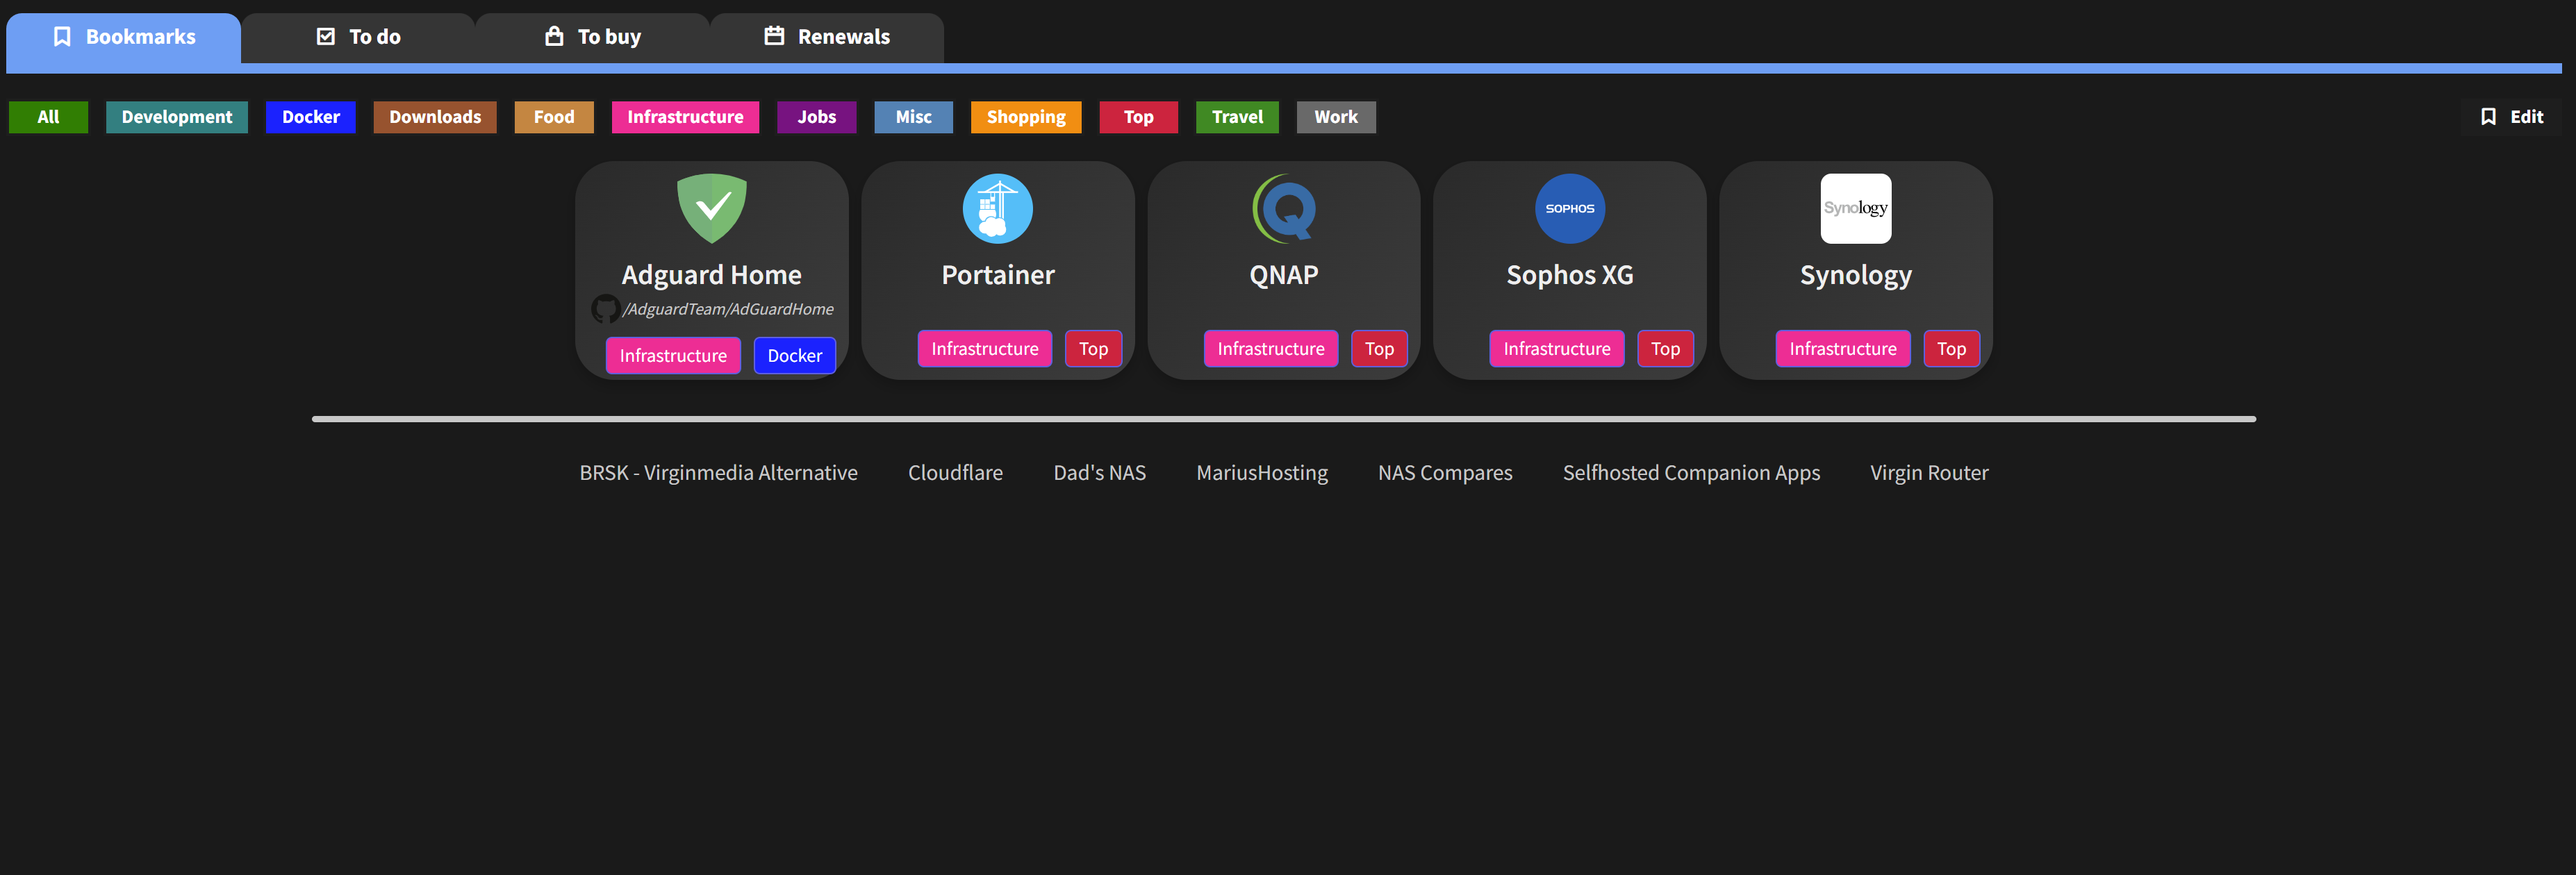Open the Adguard Home title link
2576x875 pixels.
(x=712, y=275)
